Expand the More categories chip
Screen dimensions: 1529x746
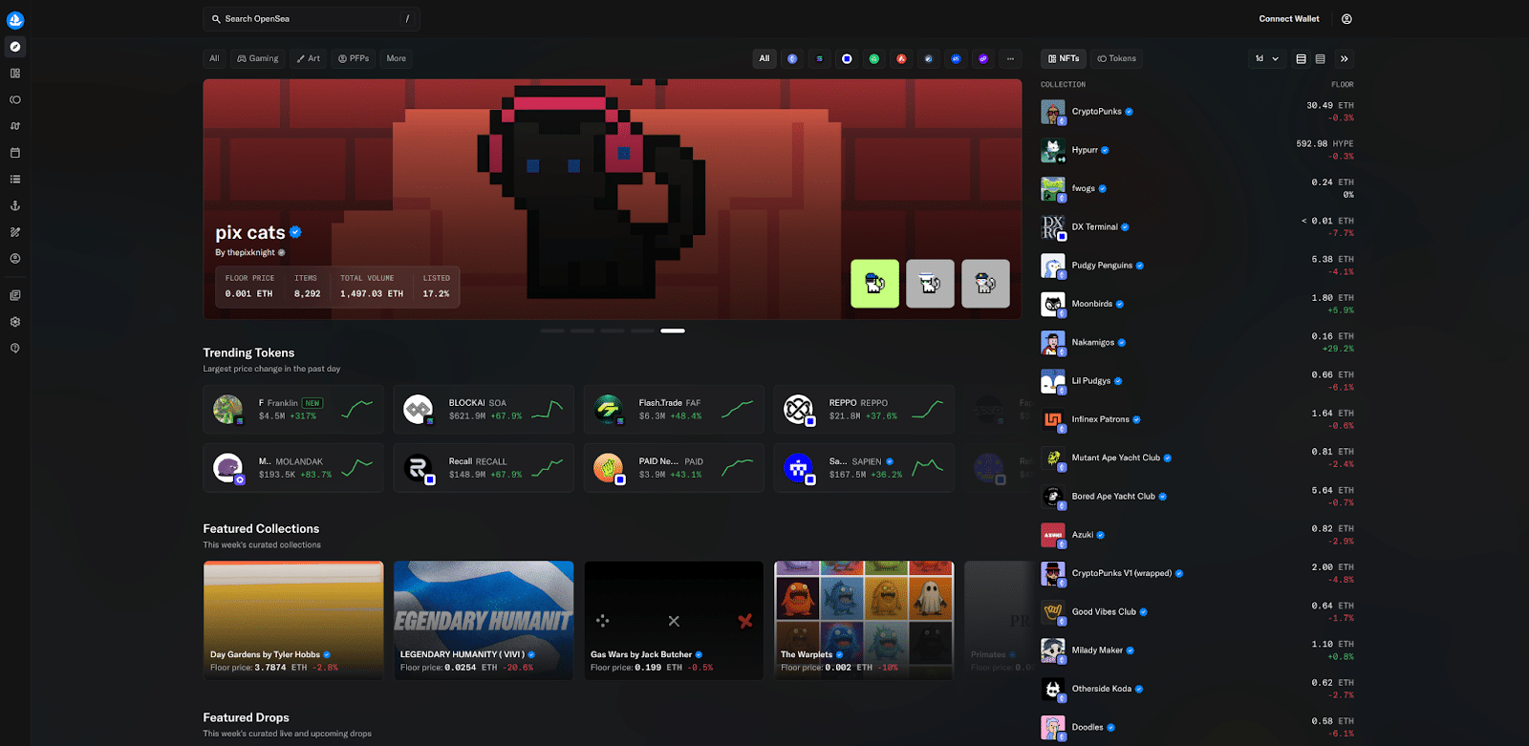pyautogui.click(x=397, y=59)
